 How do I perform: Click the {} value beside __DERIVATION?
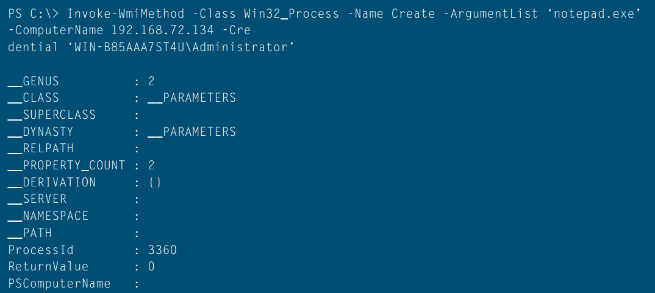[x=155, y=182]
